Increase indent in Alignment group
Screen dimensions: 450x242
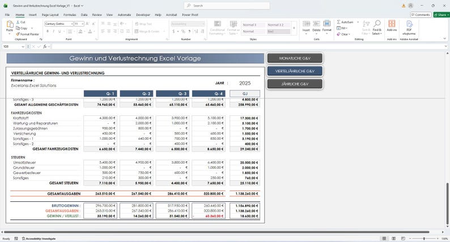click(128, 31)
